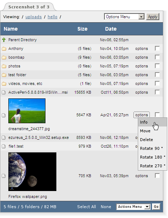
Task: Click the photos folder icon
Action: [x=4, y=66]
